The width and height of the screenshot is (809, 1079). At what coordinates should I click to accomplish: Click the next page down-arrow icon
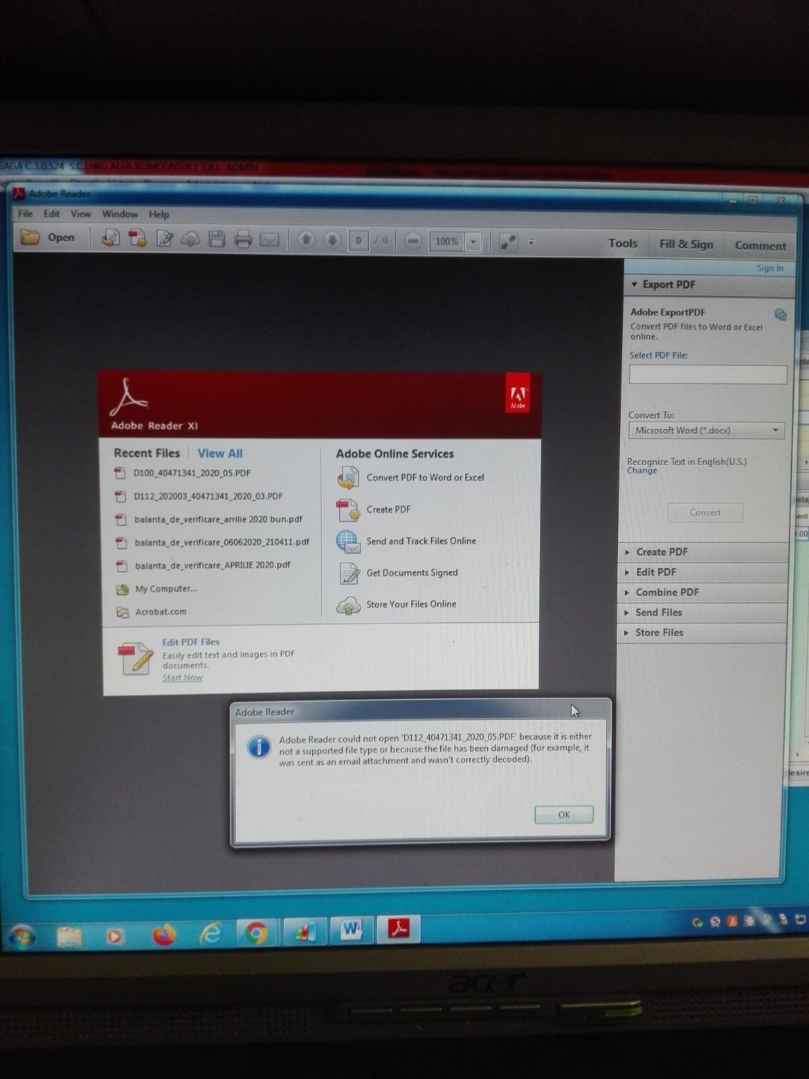(332, 239)
